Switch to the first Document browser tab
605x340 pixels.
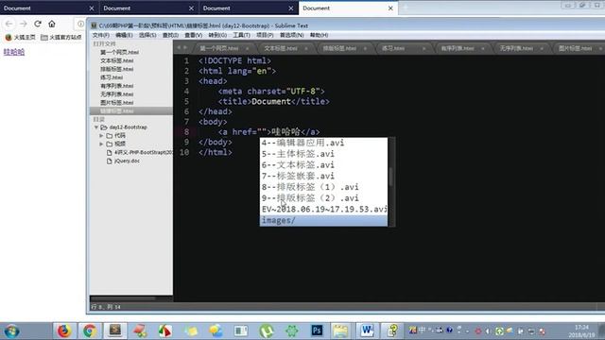click(49, 8)
